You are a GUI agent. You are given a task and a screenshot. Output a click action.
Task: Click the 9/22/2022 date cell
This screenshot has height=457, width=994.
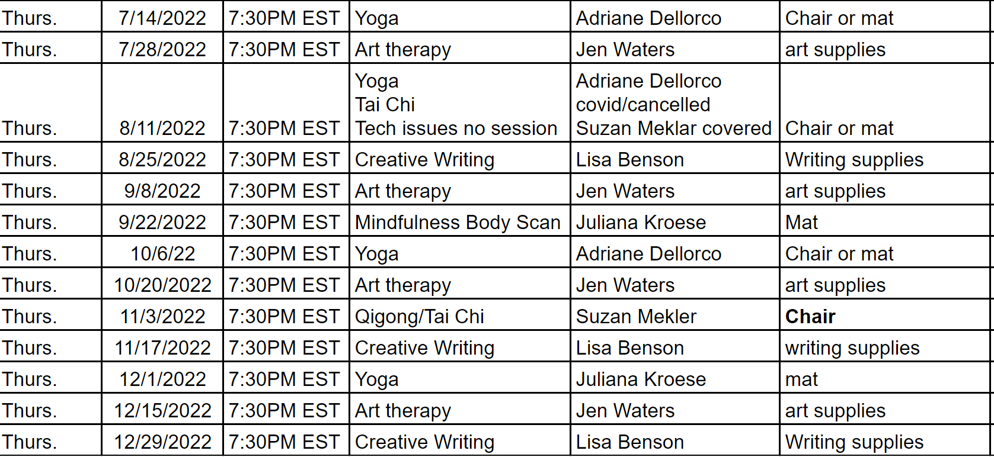pyautogui.click(x=162, y=222)
